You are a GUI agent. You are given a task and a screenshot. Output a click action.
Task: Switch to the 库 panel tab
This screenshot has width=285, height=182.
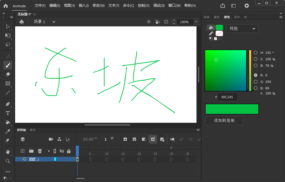click(246, 17)
